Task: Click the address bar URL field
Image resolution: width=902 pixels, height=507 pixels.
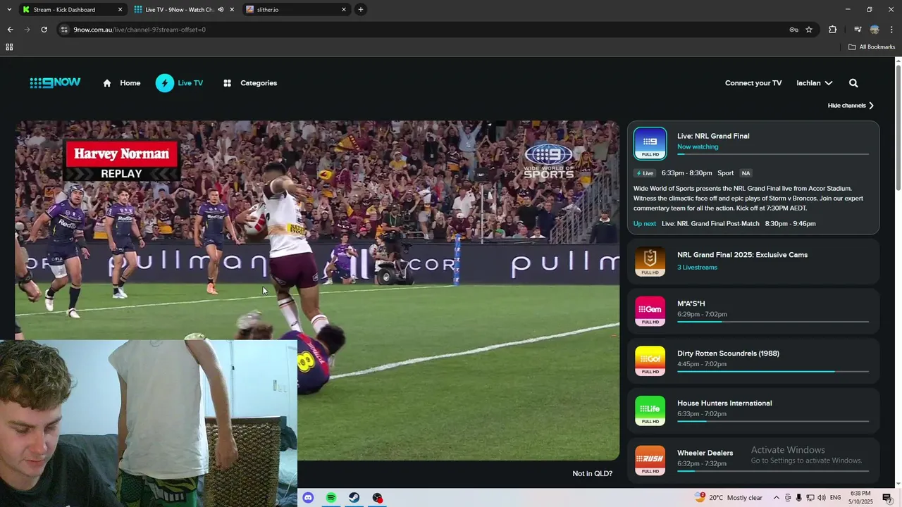Action: click(423, 30)
